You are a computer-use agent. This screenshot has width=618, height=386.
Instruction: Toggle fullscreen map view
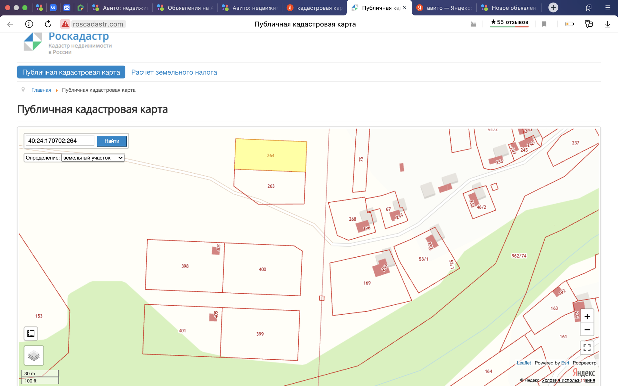(x=587, y=348)
